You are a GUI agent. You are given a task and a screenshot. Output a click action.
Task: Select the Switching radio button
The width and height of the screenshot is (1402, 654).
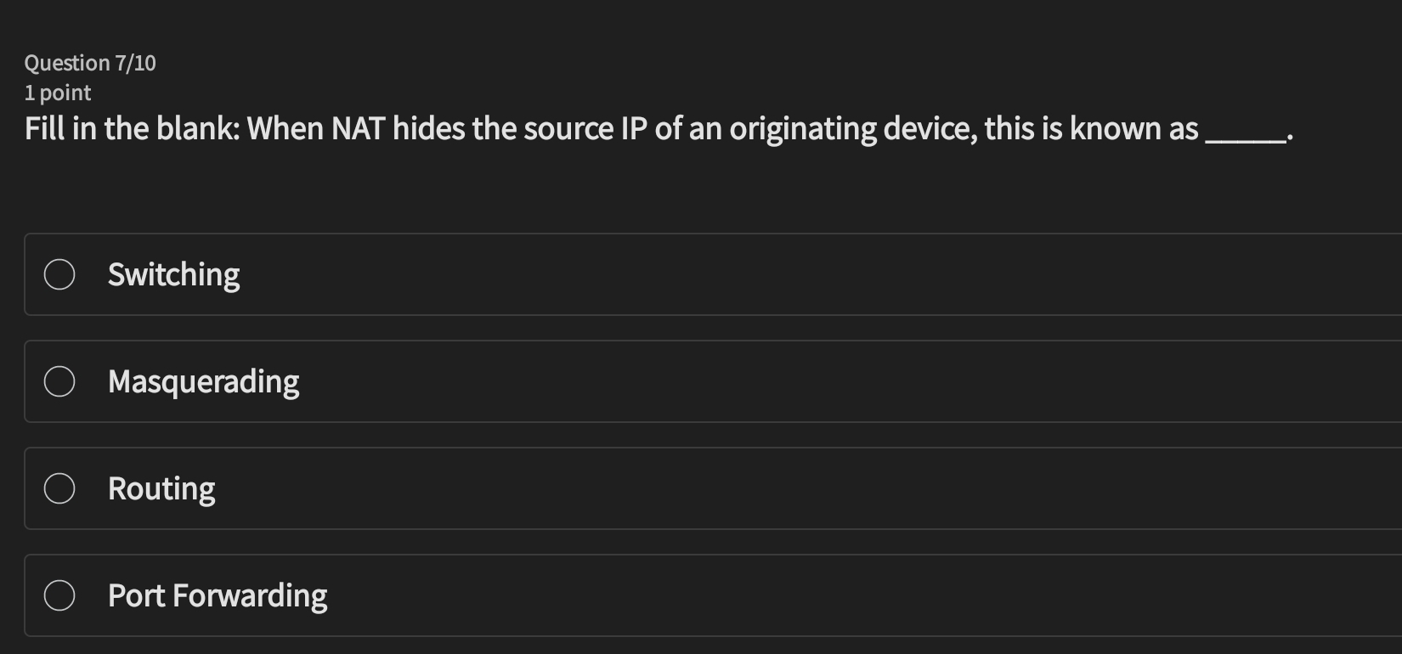[59, 274]
